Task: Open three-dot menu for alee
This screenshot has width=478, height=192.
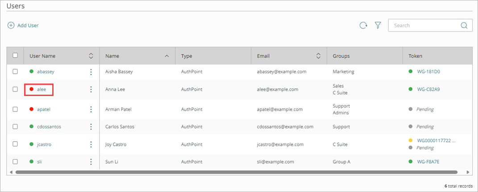Action: point(91,89)
